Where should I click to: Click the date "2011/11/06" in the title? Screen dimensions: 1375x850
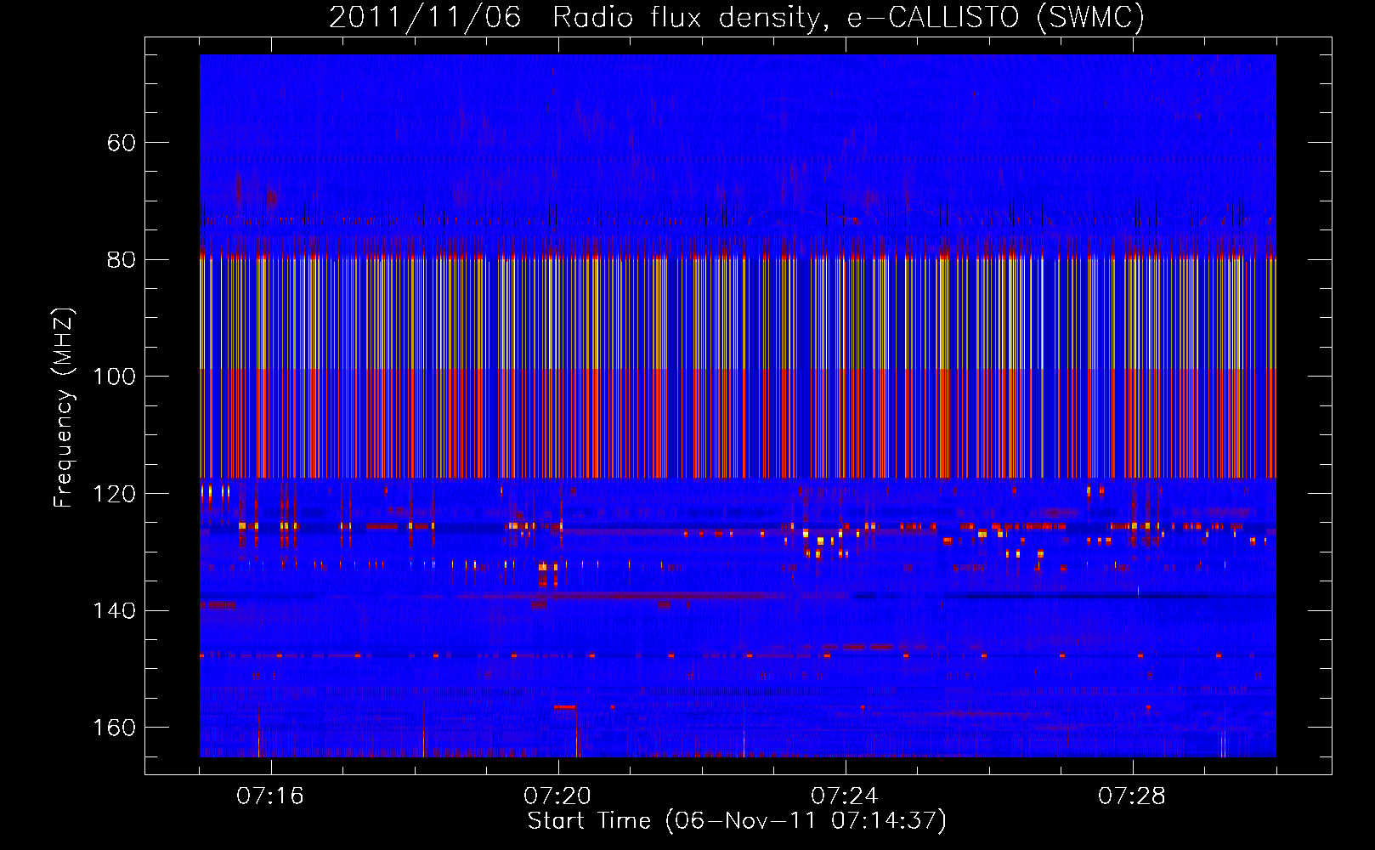(x=425, y=17)
